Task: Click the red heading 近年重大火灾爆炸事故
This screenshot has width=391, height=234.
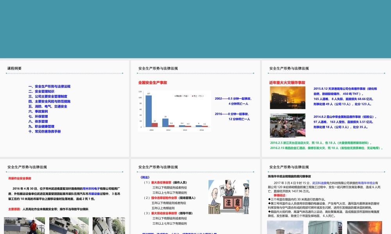Action: [x=287, y=83]
